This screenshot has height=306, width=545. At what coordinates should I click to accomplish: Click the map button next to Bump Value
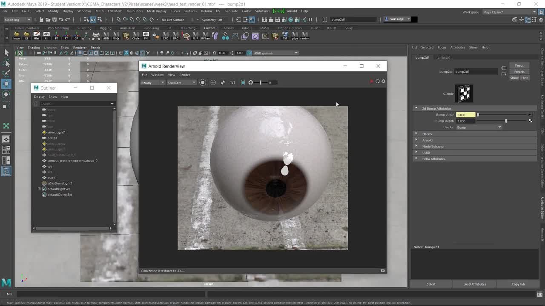(x=530, y=115)
